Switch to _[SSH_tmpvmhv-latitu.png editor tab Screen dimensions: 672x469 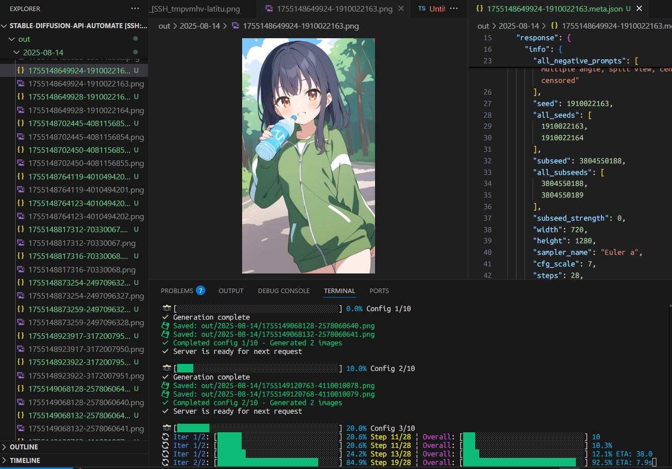(195, 9)
